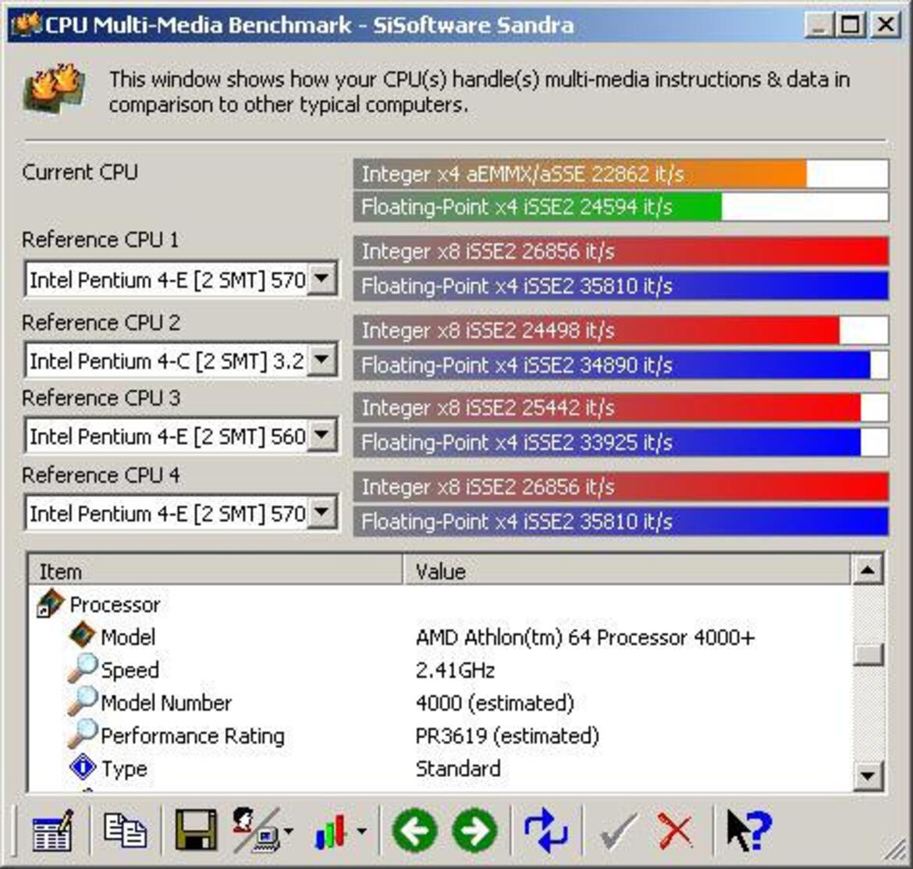Open the Reference CPU 3 dropdown arrow
The image size is (913, 869).
322,436
